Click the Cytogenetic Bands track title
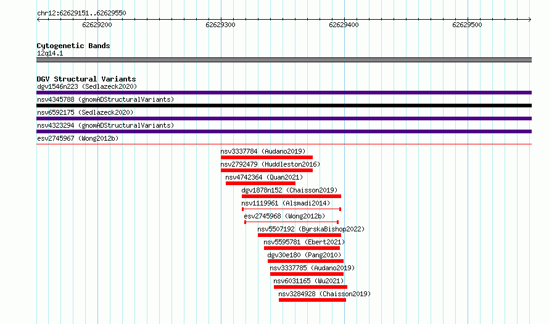This screenshot has height=324, width=549. coord(73,46)
